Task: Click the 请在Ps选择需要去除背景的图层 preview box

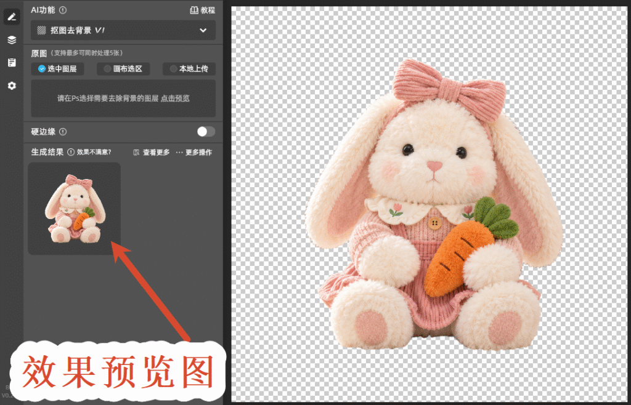Action: (x=123, y=98)
